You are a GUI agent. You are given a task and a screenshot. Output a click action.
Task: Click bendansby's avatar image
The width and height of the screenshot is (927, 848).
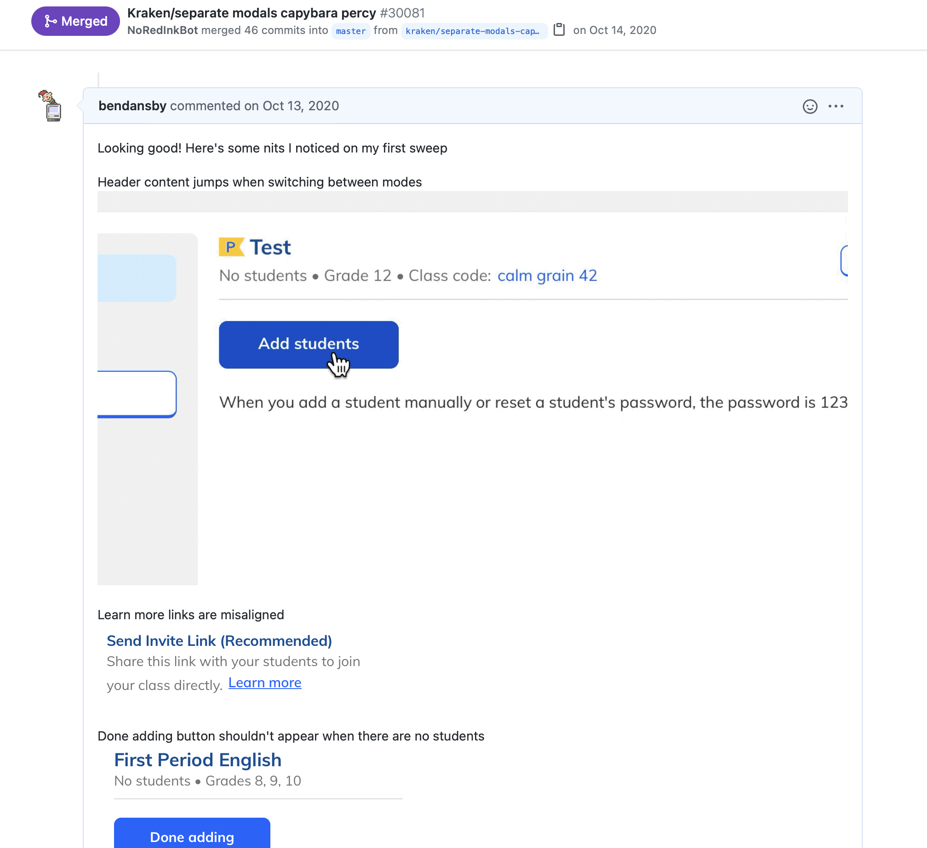(51, 106)
